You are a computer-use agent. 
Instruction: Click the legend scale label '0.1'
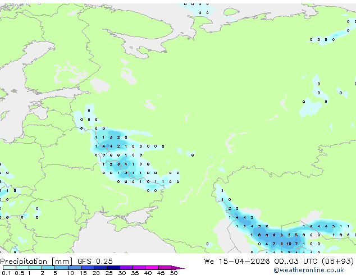[x=6, y=273]
